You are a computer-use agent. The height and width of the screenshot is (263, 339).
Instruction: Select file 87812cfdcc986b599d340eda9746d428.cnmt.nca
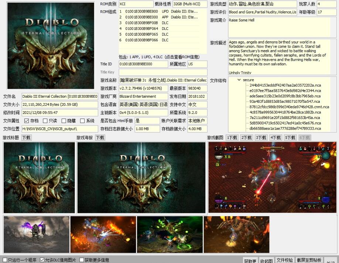click(289, 107)
